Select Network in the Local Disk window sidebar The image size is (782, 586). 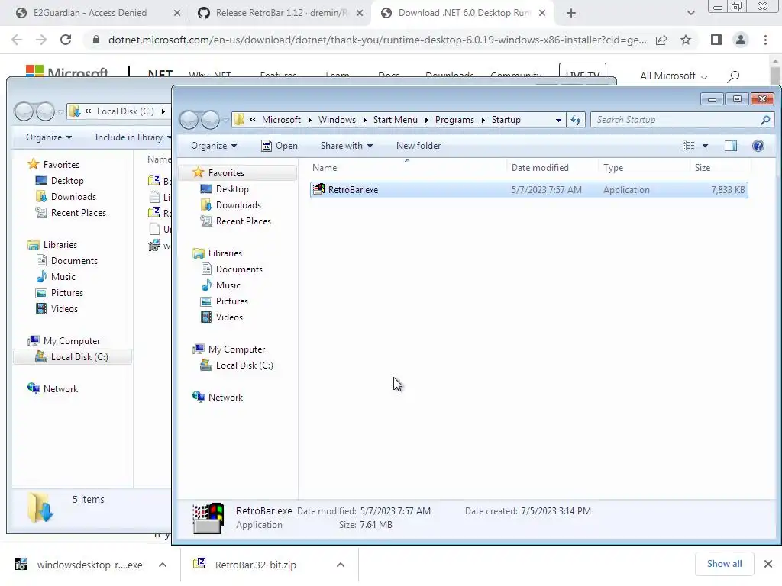[x=60, y=388]
